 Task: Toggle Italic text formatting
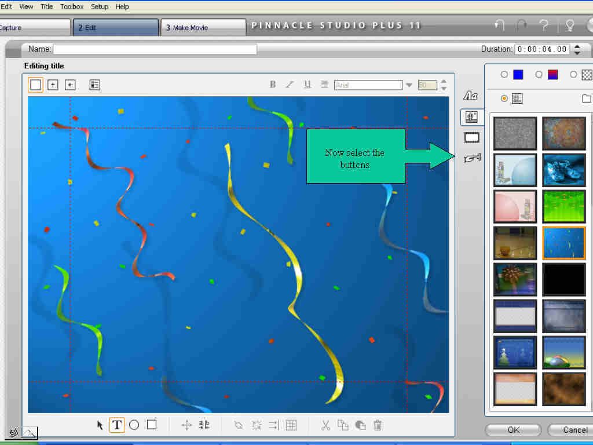(x=290, y=85)
